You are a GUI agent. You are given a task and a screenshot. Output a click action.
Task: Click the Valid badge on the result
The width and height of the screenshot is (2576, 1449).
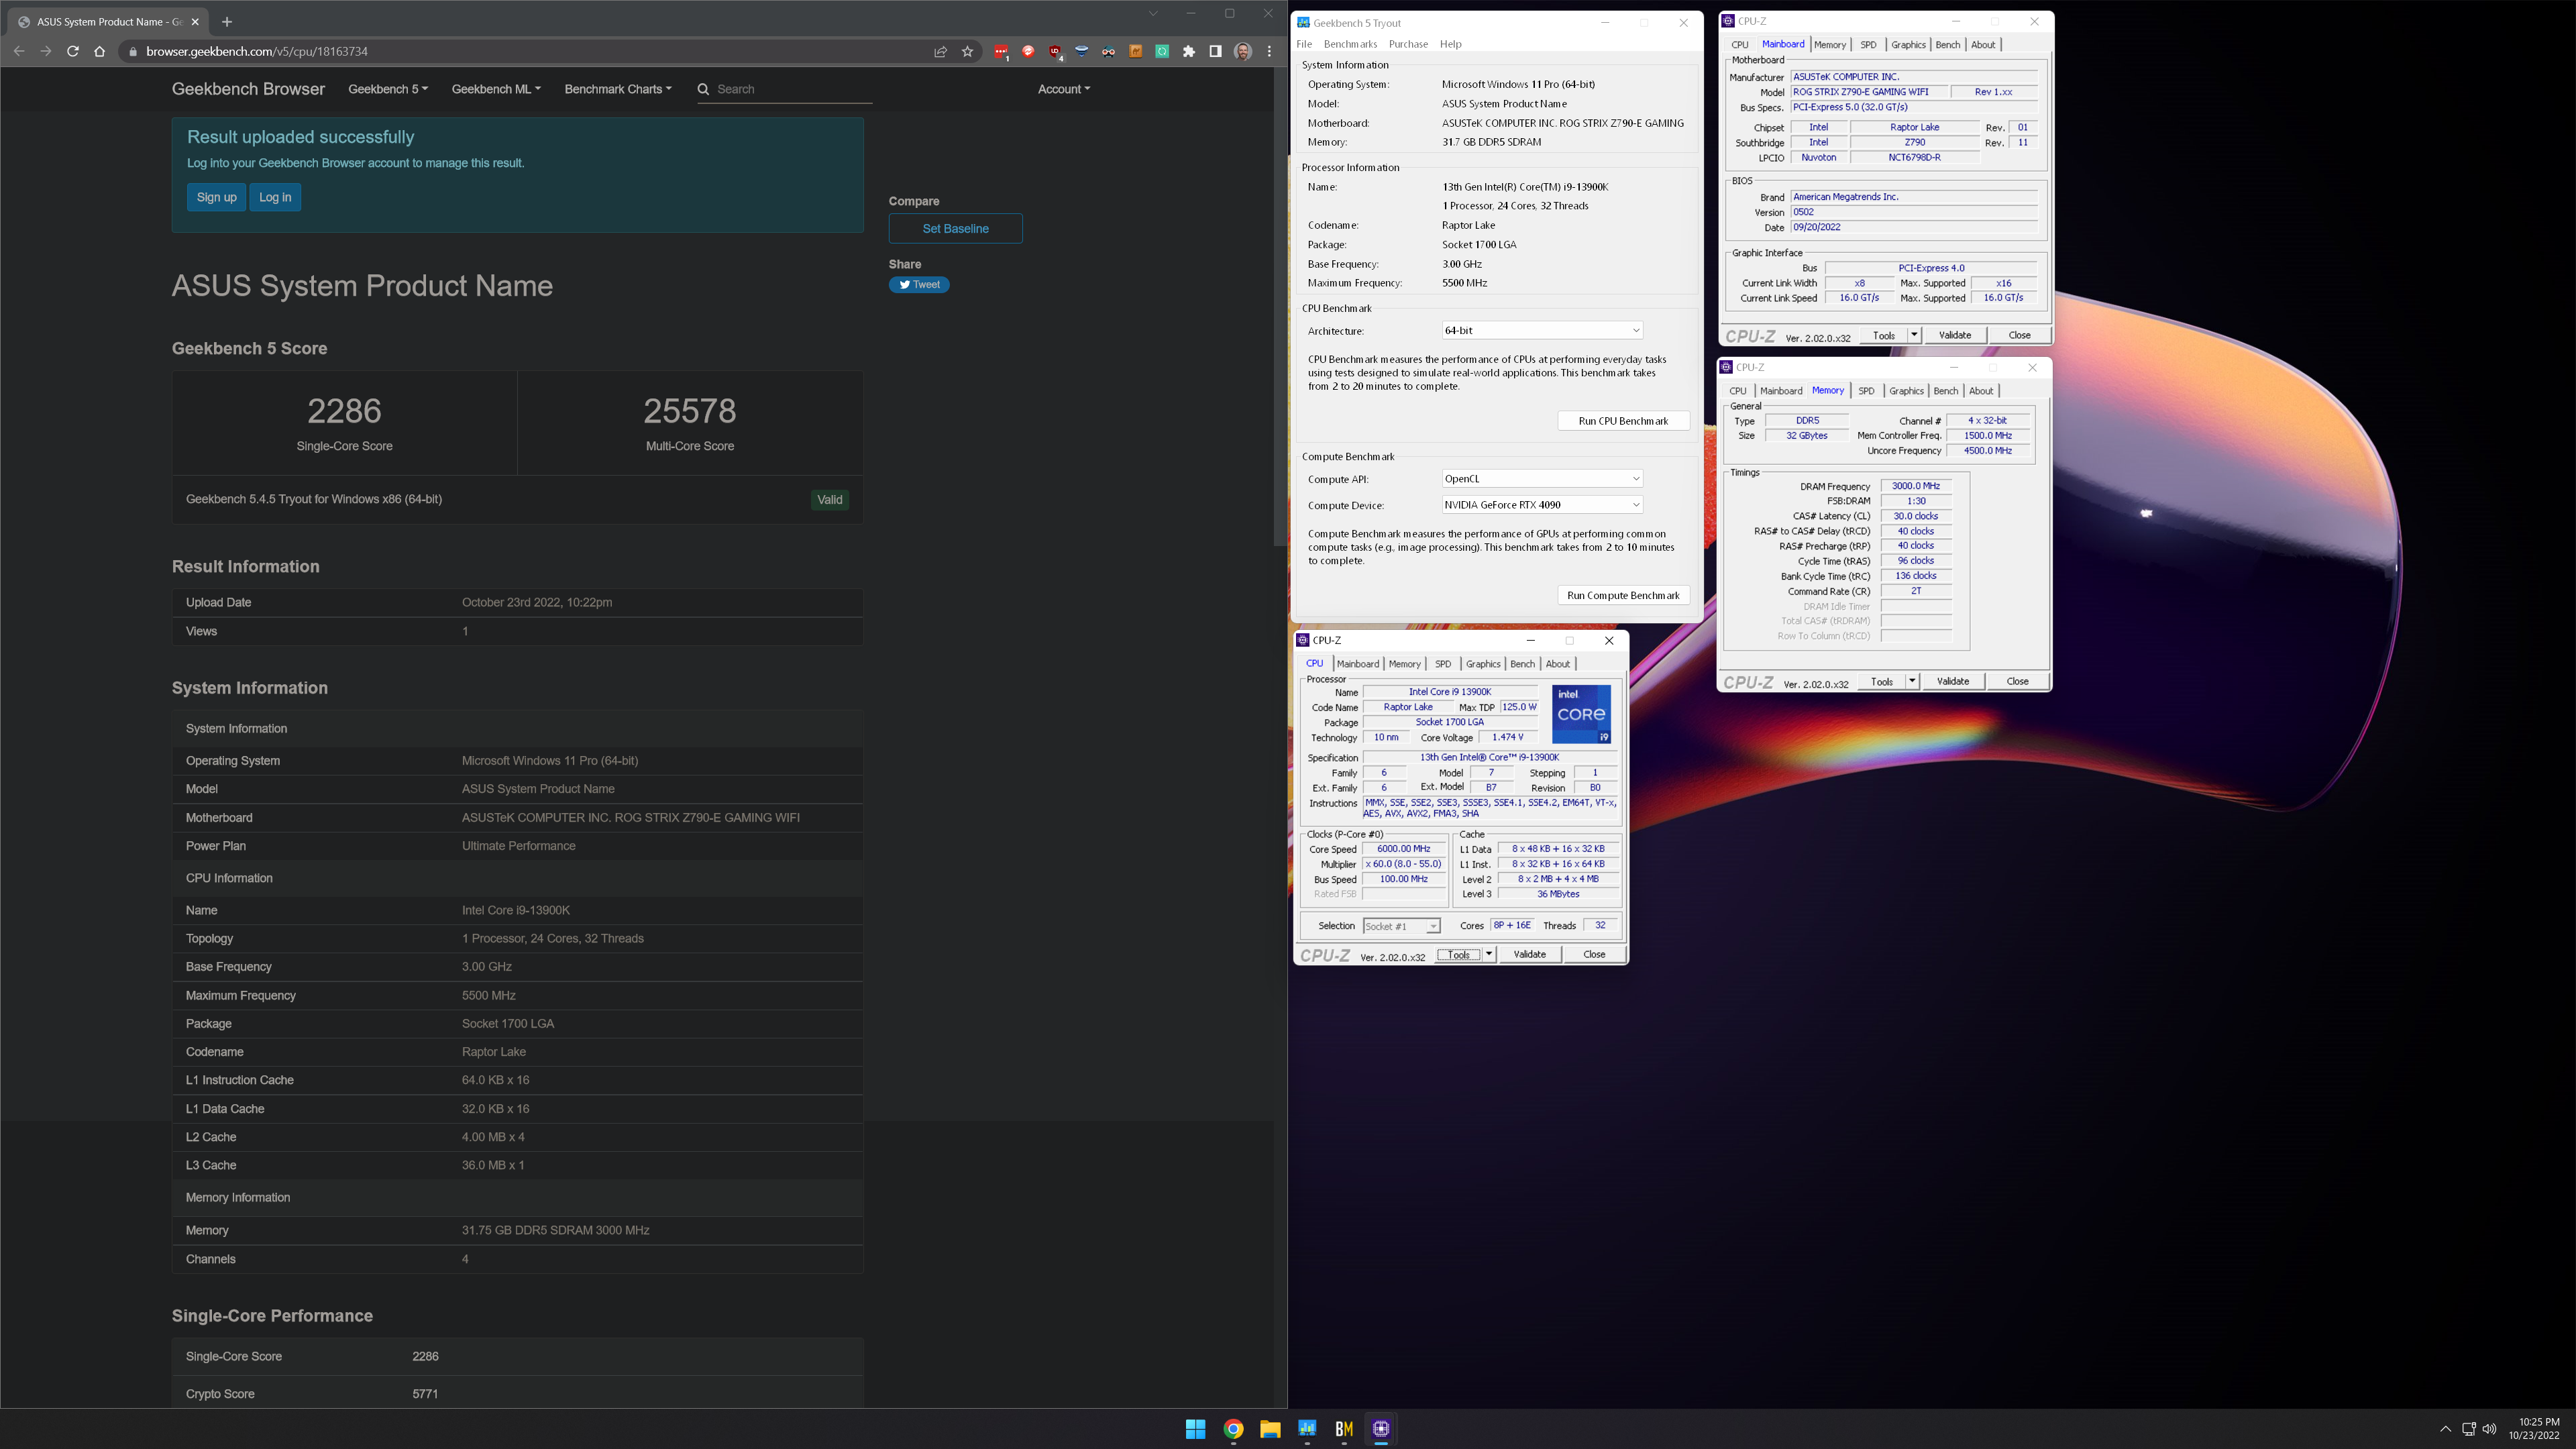[830, 500]
